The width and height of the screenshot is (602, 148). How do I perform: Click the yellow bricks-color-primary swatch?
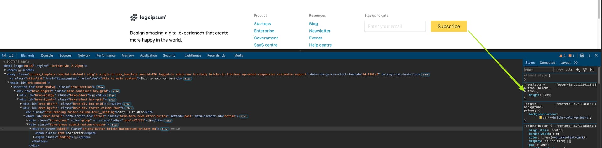click(541, 118)
